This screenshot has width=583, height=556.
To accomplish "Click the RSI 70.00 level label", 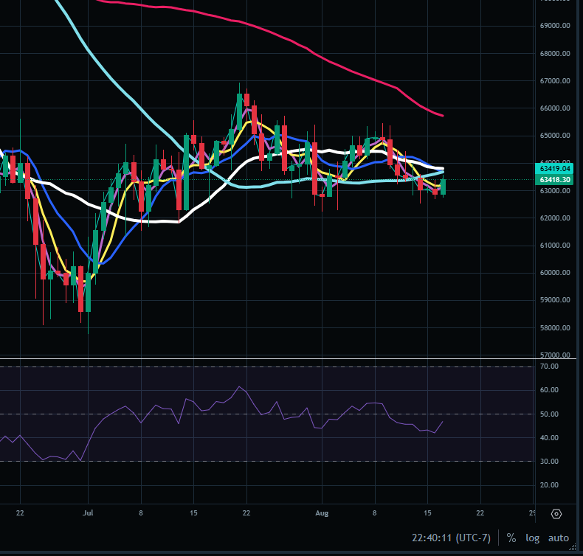I will pyautogui.click(x=549, y=366).
